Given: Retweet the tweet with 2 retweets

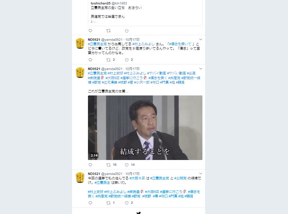Looking at the screenshot, I should click(x=111, y=60).
